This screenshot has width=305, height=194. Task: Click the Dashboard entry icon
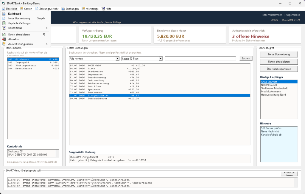pos(4,14)
